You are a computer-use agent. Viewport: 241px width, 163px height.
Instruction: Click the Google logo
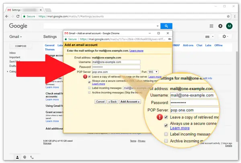click(18, 26)
